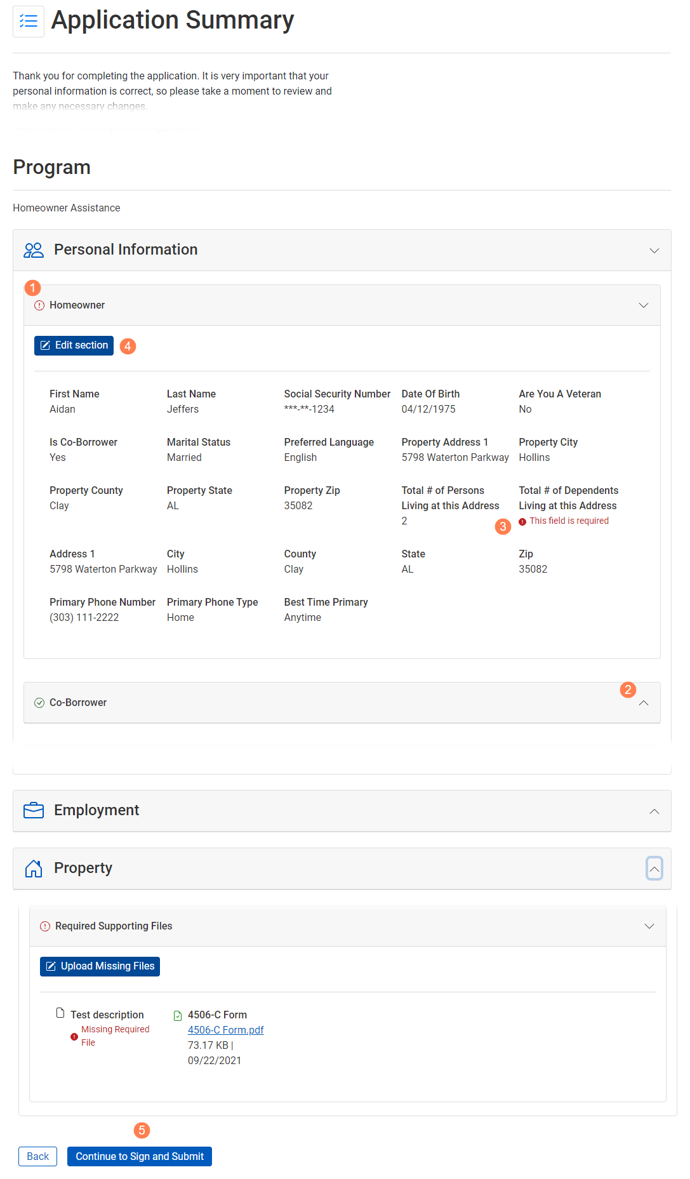Click the Edit section button
The image size is (690, 1179).
(x=74, y=345)
